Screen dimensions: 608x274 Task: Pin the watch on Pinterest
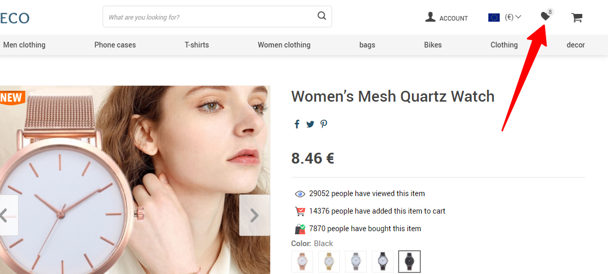point(324,124)
